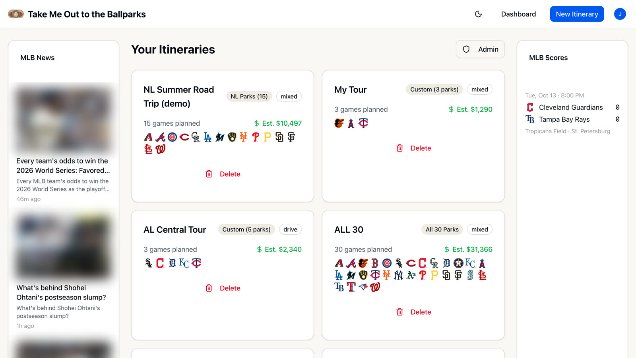Click the Cubs logo in NL Summer Road Trip
The width and height of the screenshot is (636, 358).
pyautogui.click(x=172, y=137)
